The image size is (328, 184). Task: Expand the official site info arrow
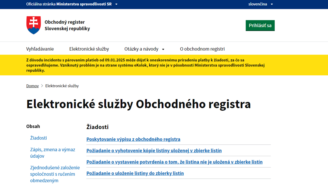(116, 4)
